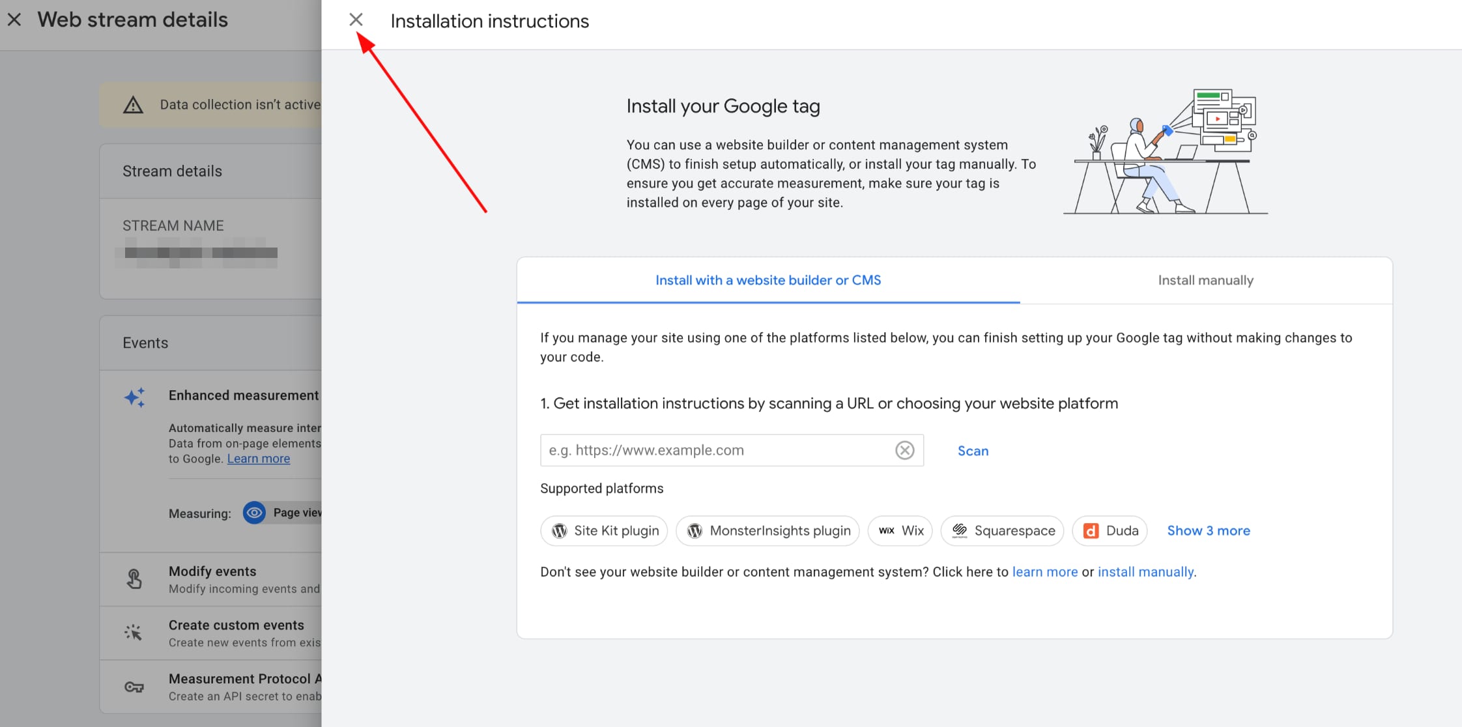Click the eye icon on the Page views badge
This screenshot has width=1462, height=727.
click(254, 513)
